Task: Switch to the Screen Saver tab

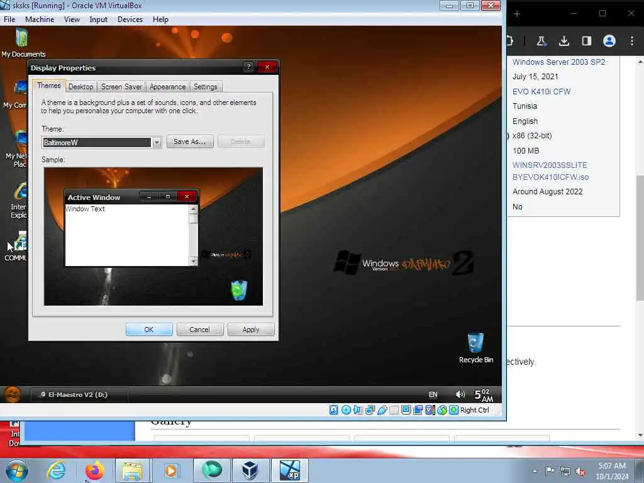Action: point(121,87)
